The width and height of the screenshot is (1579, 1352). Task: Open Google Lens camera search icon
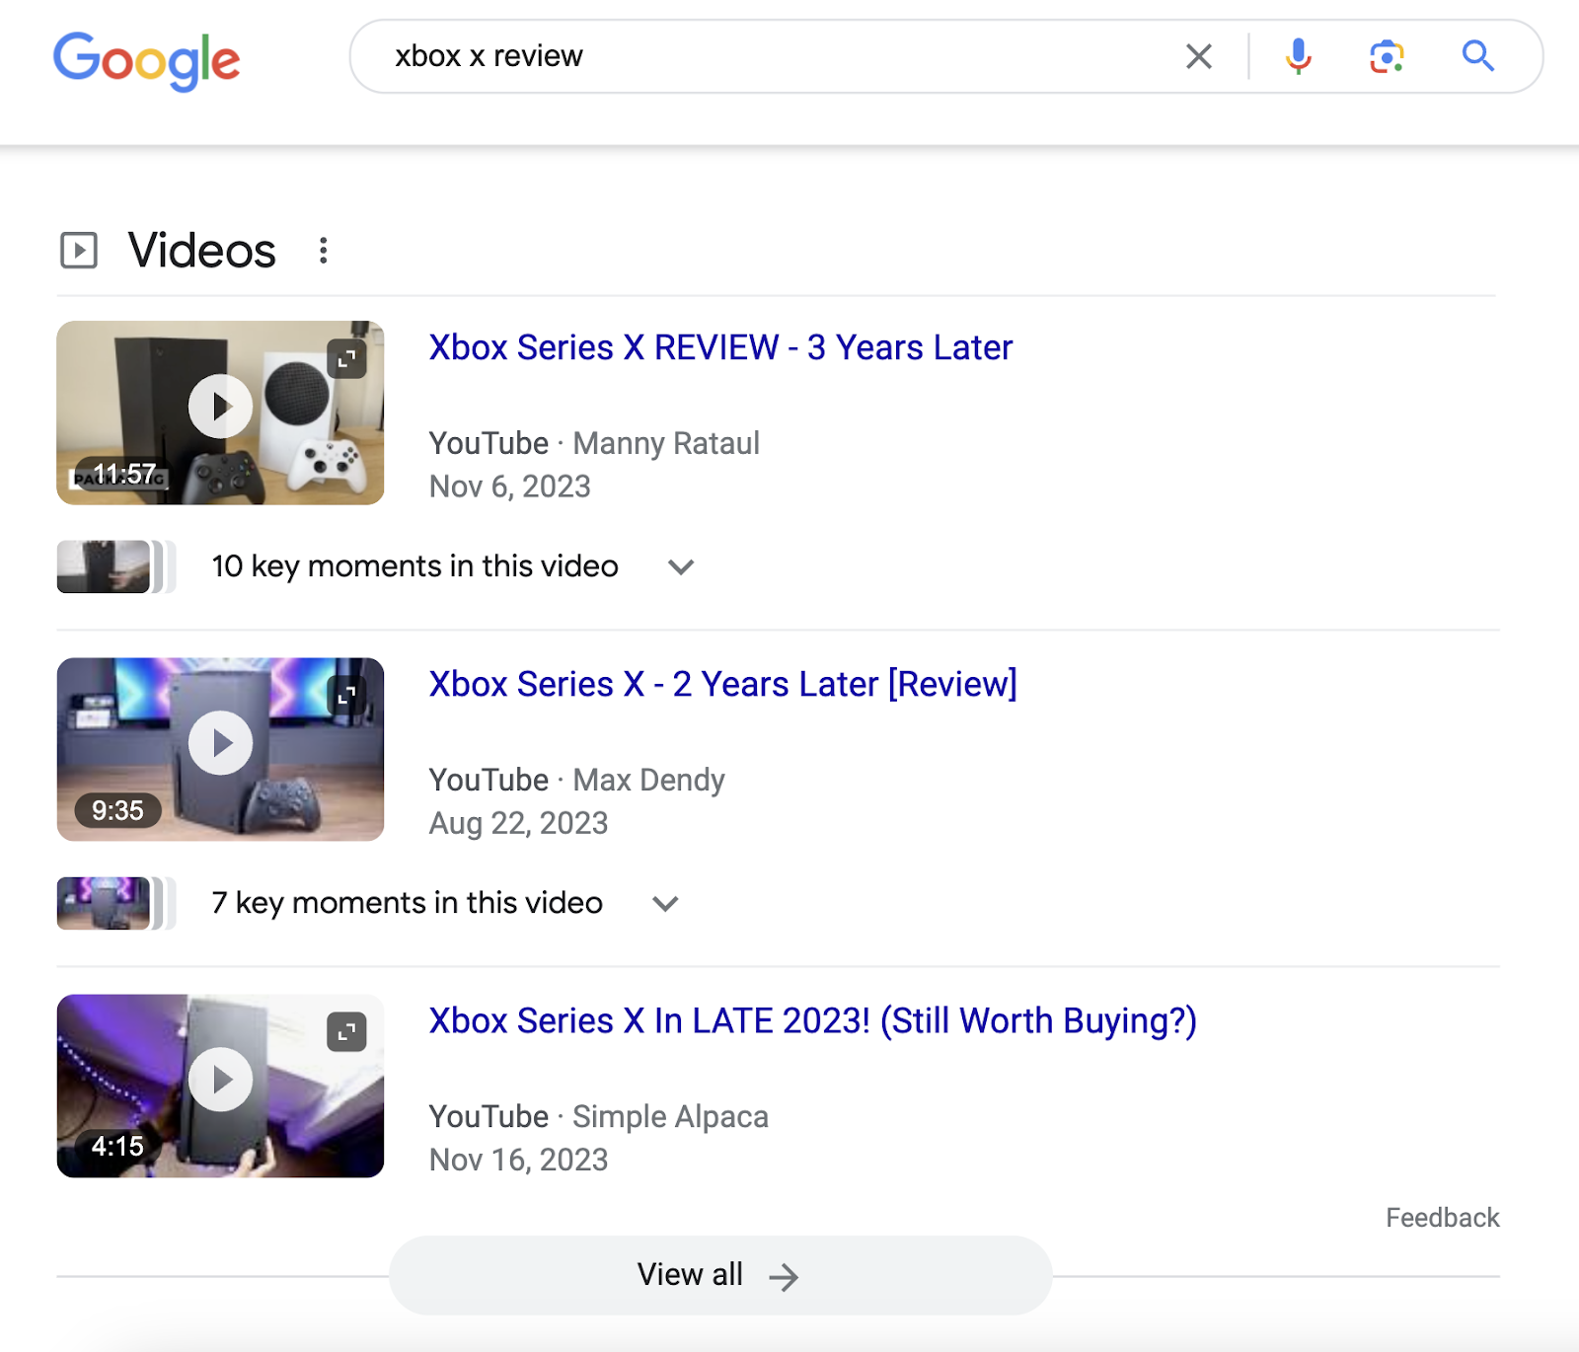pyautogui.click(x=1387, y=56)
